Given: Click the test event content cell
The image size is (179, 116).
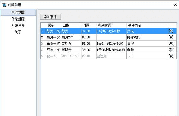Looking at the screenshot, I should pos(147,56).
